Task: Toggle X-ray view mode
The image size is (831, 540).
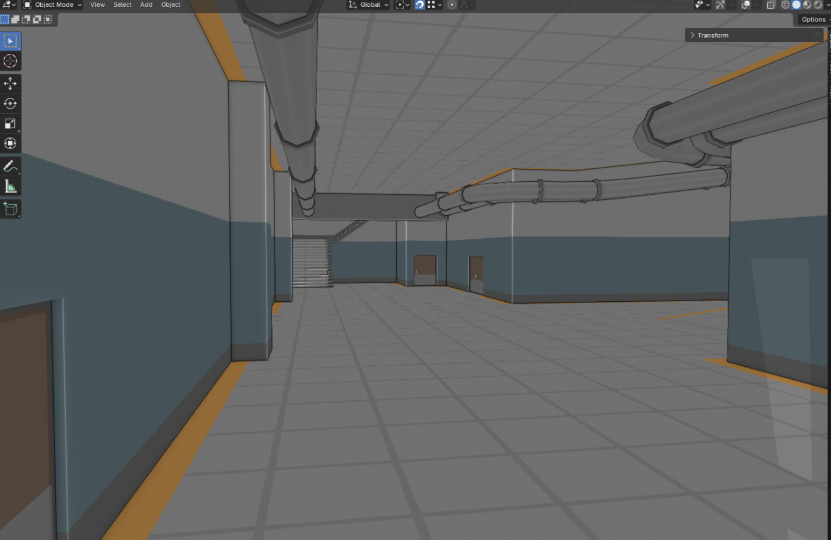Action: point(771,5)
